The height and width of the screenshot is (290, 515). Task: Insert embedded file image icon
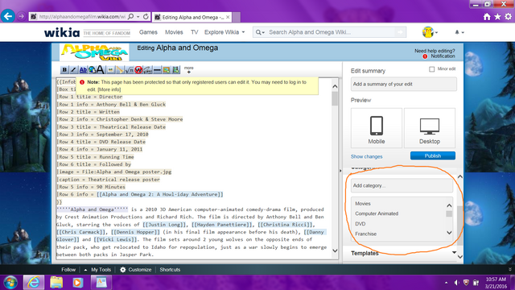[x=111, y=70]
